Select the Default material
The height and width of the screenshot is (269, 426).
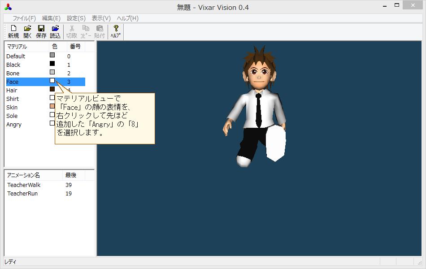(x=15, y=56)
